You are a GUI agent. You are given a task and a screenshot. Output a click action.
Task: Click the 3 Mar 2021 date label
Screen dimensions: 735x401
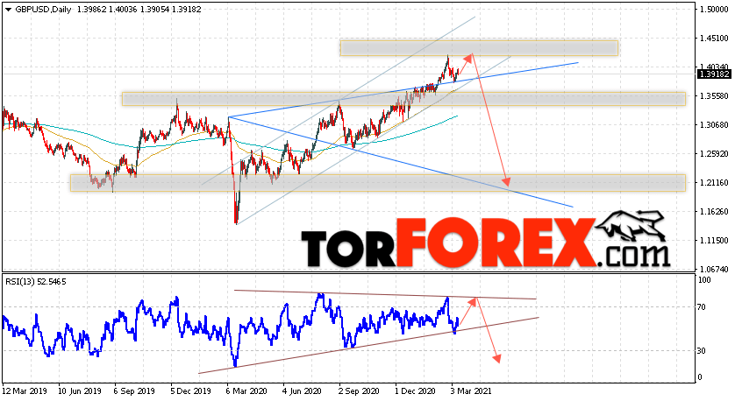coord(471,391)
